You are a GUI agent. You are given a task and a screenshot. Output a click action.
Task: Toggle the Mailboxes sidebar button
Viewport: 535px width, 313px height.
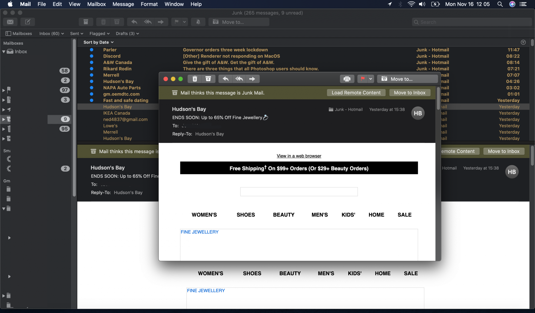click(19, 33)
